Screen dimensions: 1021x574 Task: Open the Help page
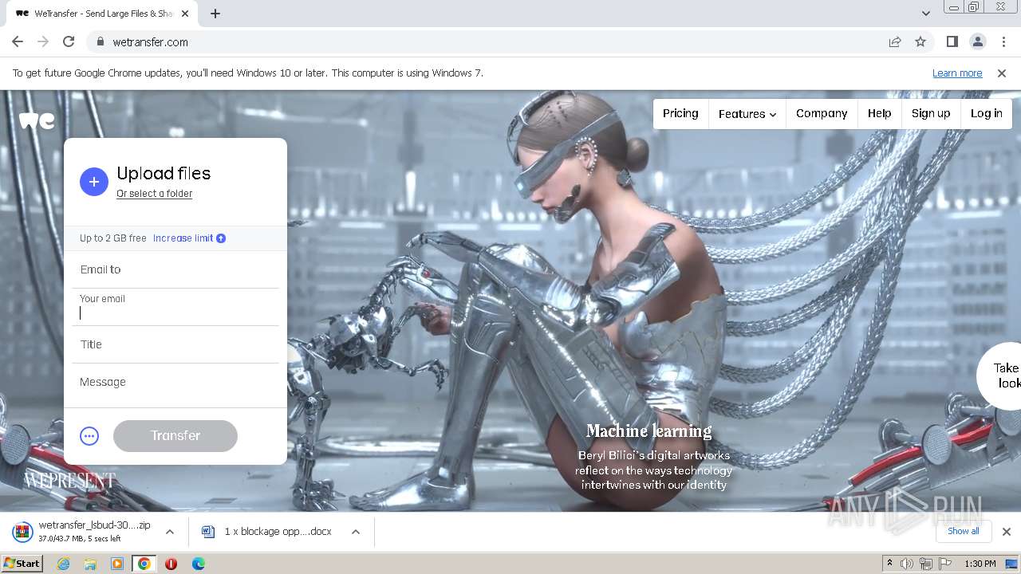point(880,113)
